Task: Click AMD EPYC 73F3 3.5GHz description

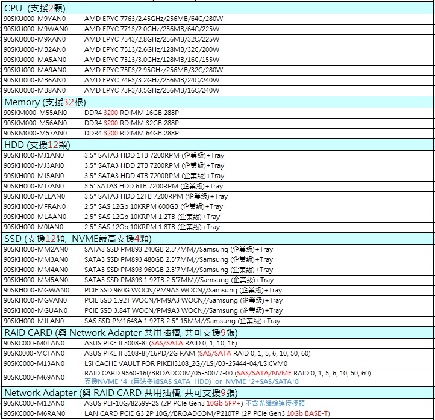Action: (x=152, y=91)
